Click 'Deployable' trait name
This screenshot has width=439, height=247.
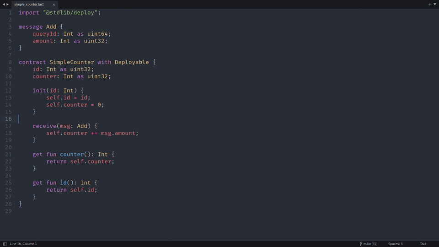tap(132, 62)
